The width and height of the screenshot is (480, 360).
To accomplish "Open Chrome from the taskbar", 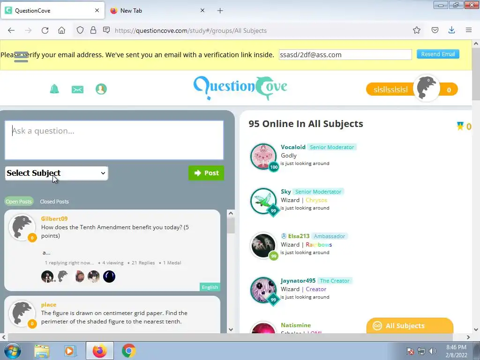I will coord(129,351).
